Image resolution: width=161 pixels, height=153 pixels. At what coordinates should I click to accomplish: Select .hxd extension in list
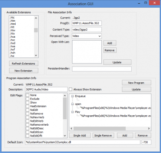(12, 43)
